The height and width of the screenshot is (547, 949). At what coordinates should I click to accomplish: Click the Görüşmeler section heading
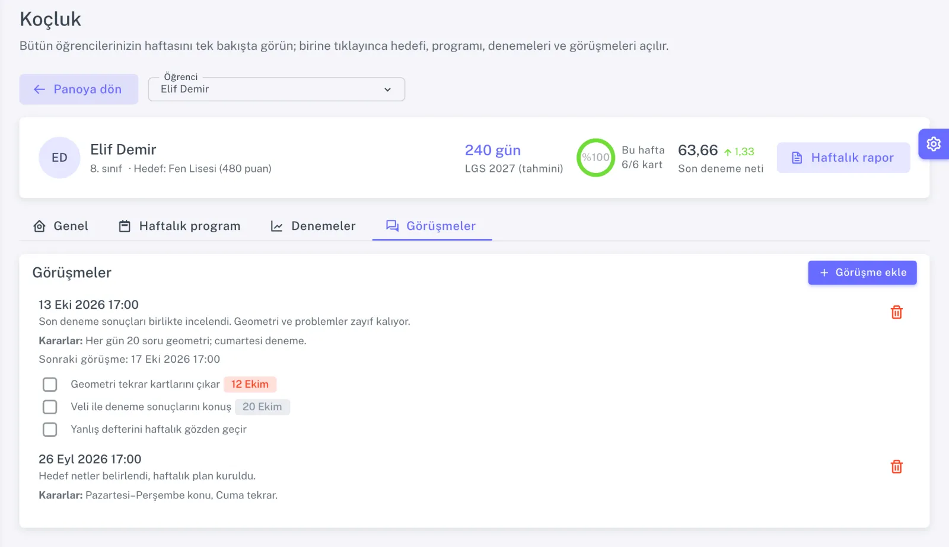(x=72, y=273)
